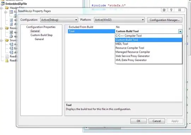The image size is (191, 135).
Task: Select Configuration Properties root node
Action: tap(41, 27)
